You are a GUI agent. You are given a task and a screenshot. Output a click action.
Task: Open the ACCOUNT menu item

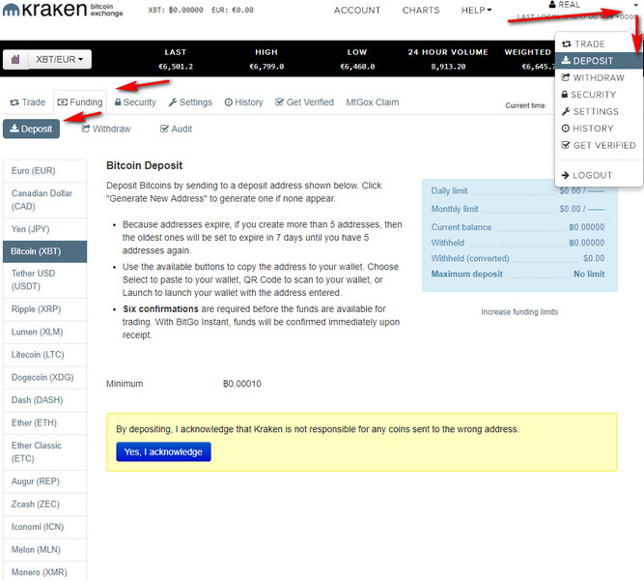click(x=357, y=11)
